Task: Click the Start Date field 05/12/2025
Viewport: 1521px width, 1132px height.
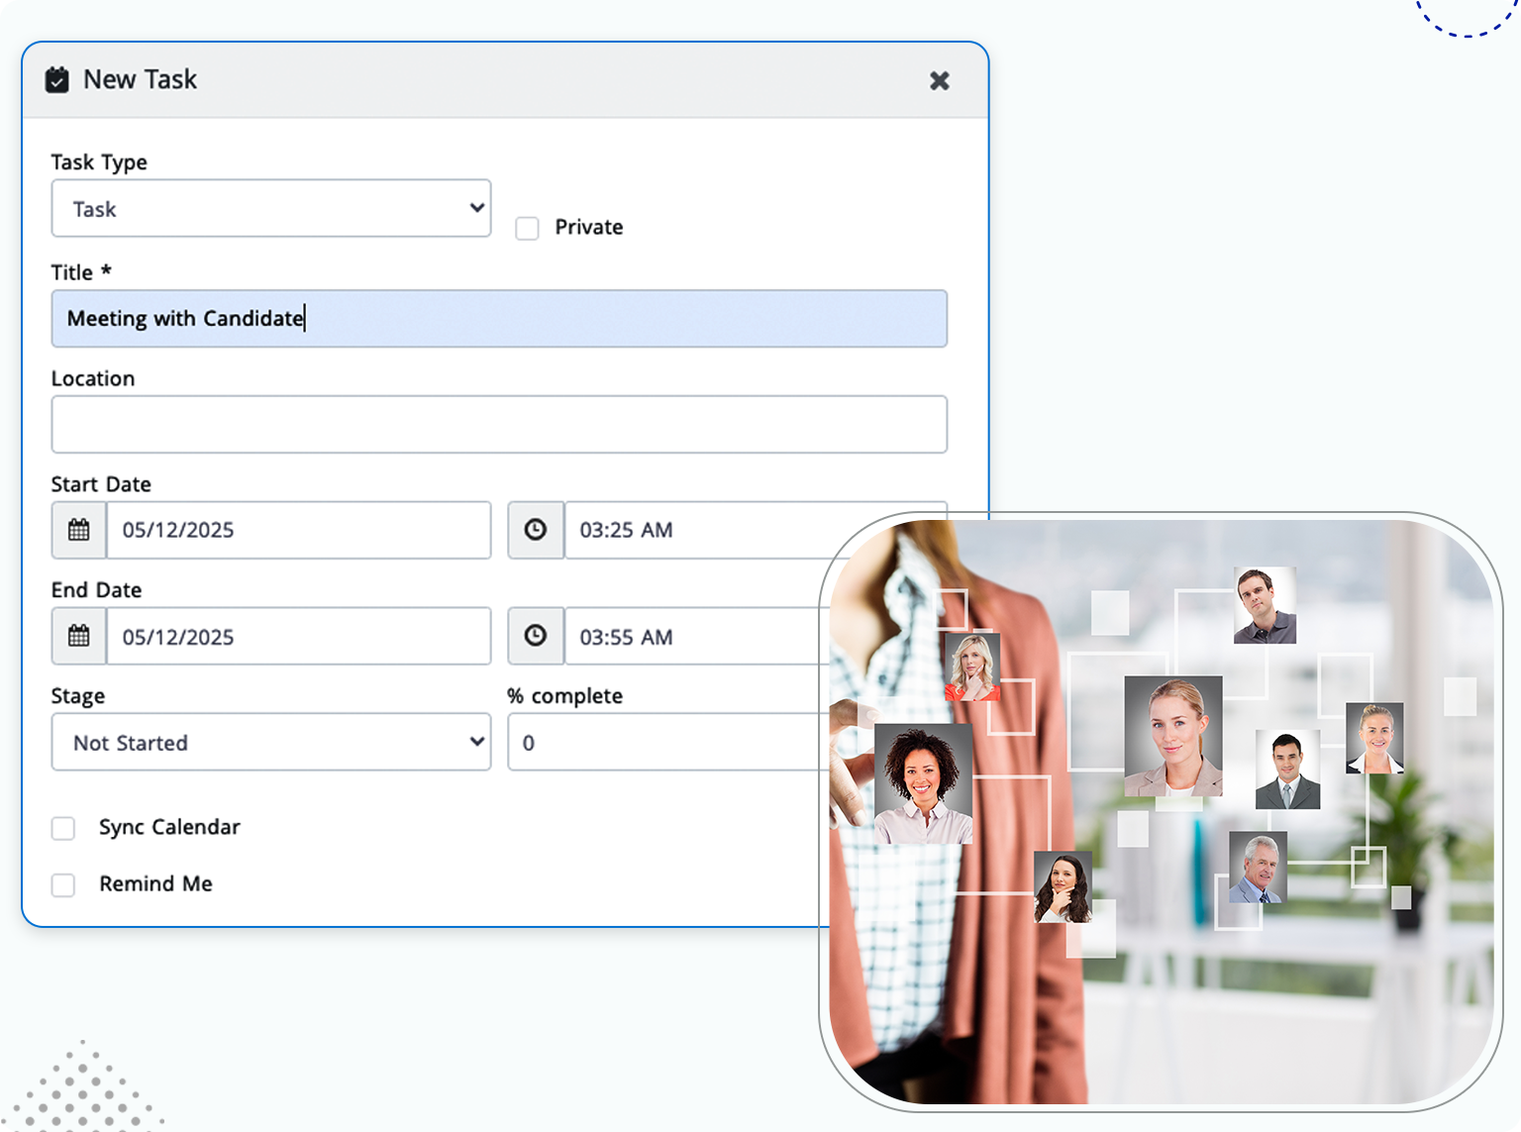Action: 299,530
